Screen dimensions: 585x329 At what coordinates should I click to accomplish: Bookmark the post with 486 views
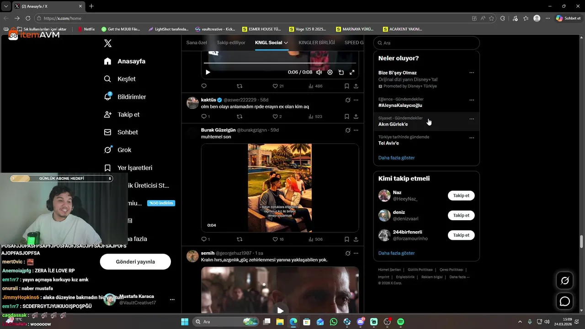point(347,86)
